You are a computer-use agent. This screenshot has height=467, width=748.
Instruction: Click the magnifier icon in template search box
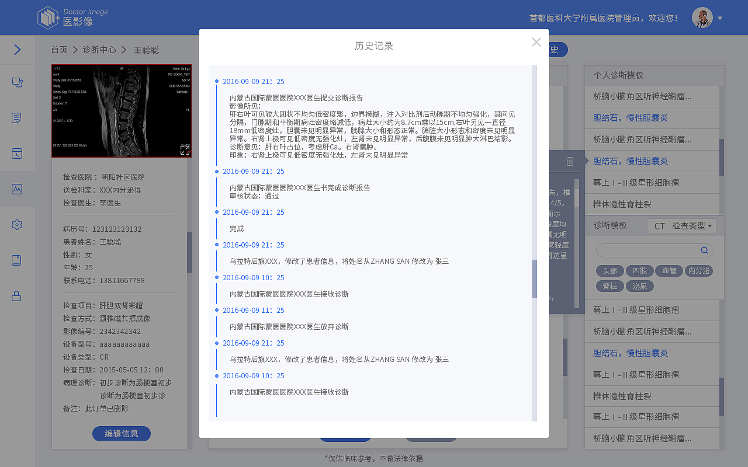coord(705,249)
